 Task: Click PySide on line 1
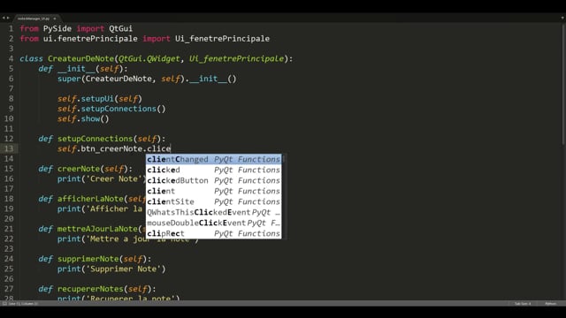(x=57, y=28)
